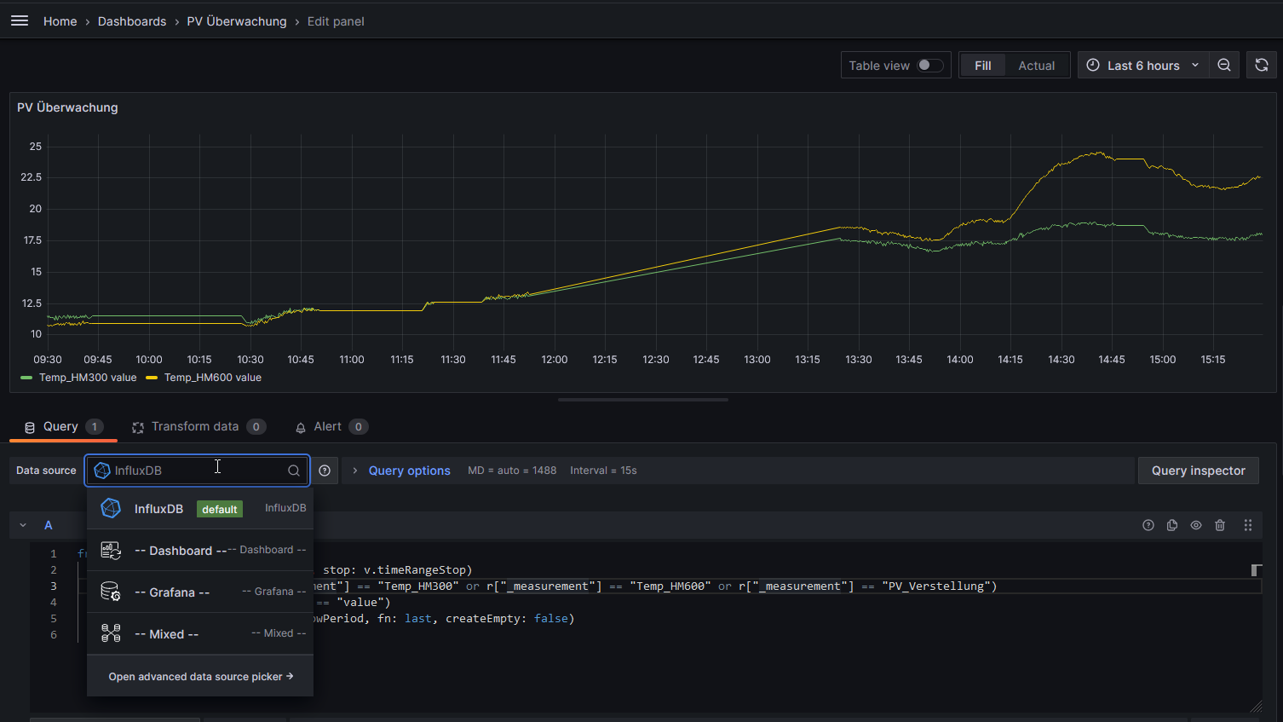Show help for query A
Image resolution: width=1283 pixels, height=722 pixels.
click(1148, 525)
